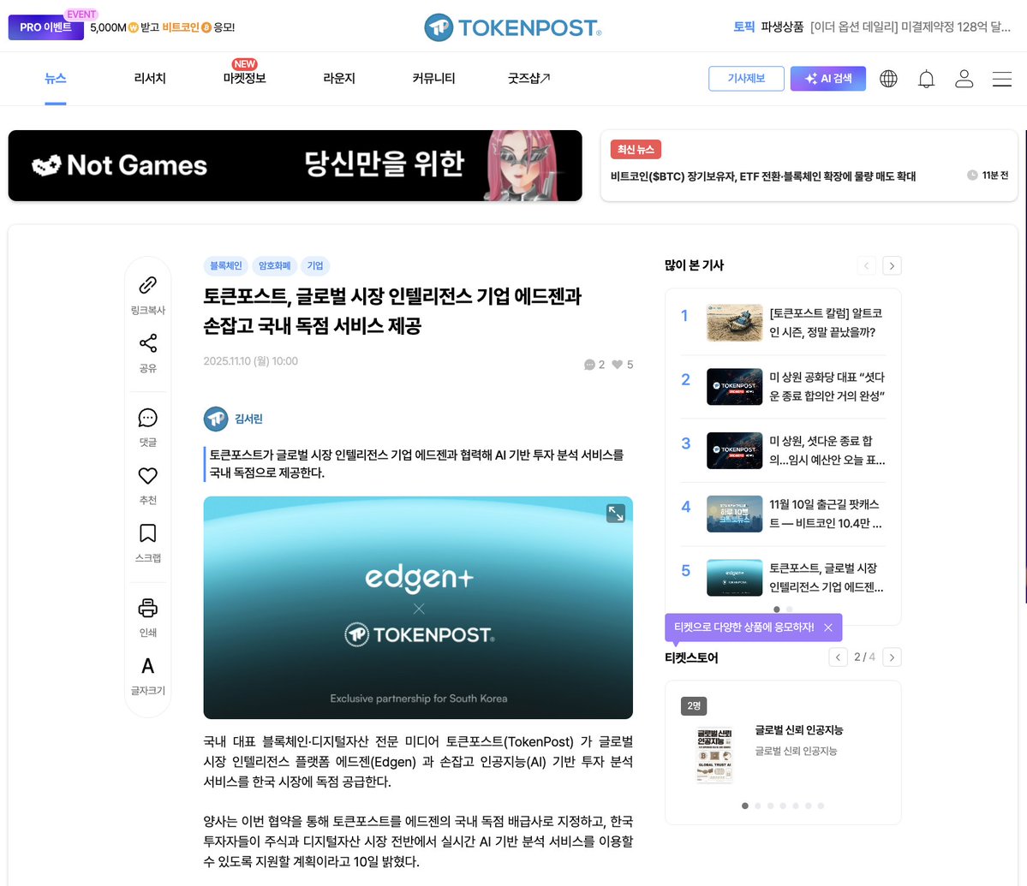1027x886 pixels.
Task: Click the 티켓스토어 heading
Action: [691, 657]
